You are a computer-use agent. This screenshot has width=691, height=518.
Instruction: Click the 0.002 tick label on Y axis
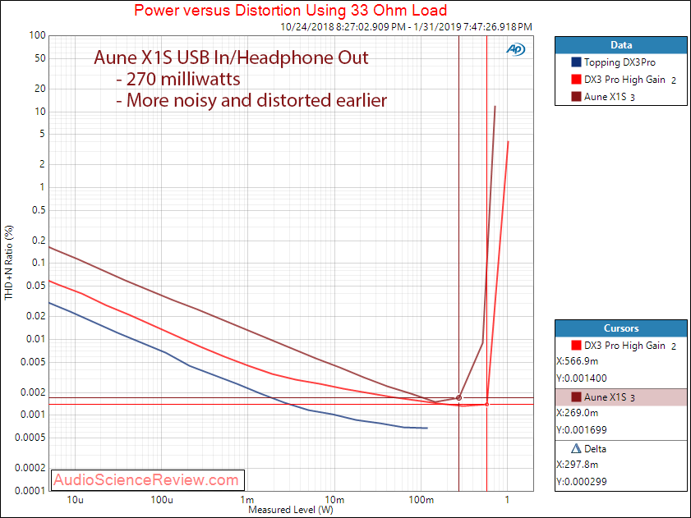tap(35, 392)
